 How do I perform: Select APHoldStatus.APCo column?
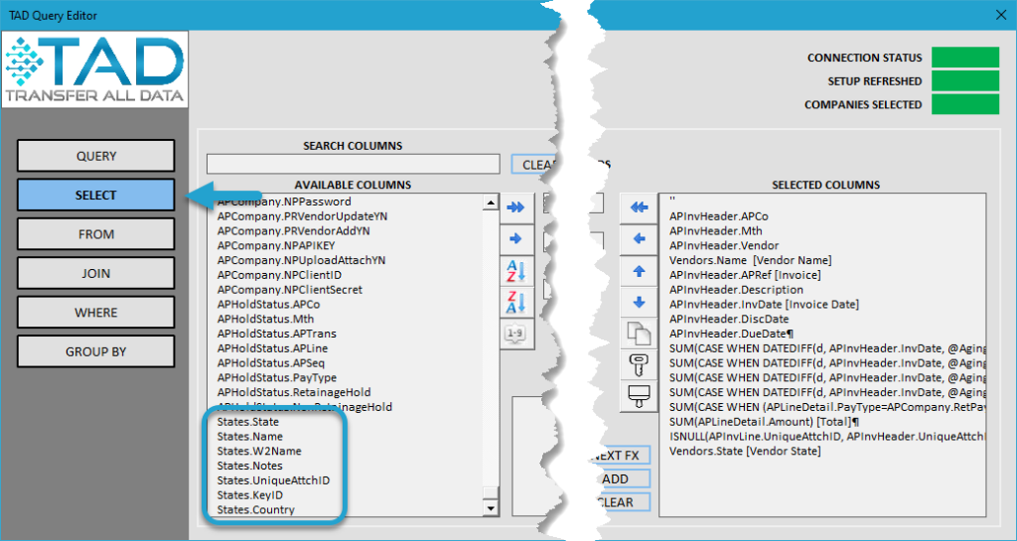[x=268, y=304]
